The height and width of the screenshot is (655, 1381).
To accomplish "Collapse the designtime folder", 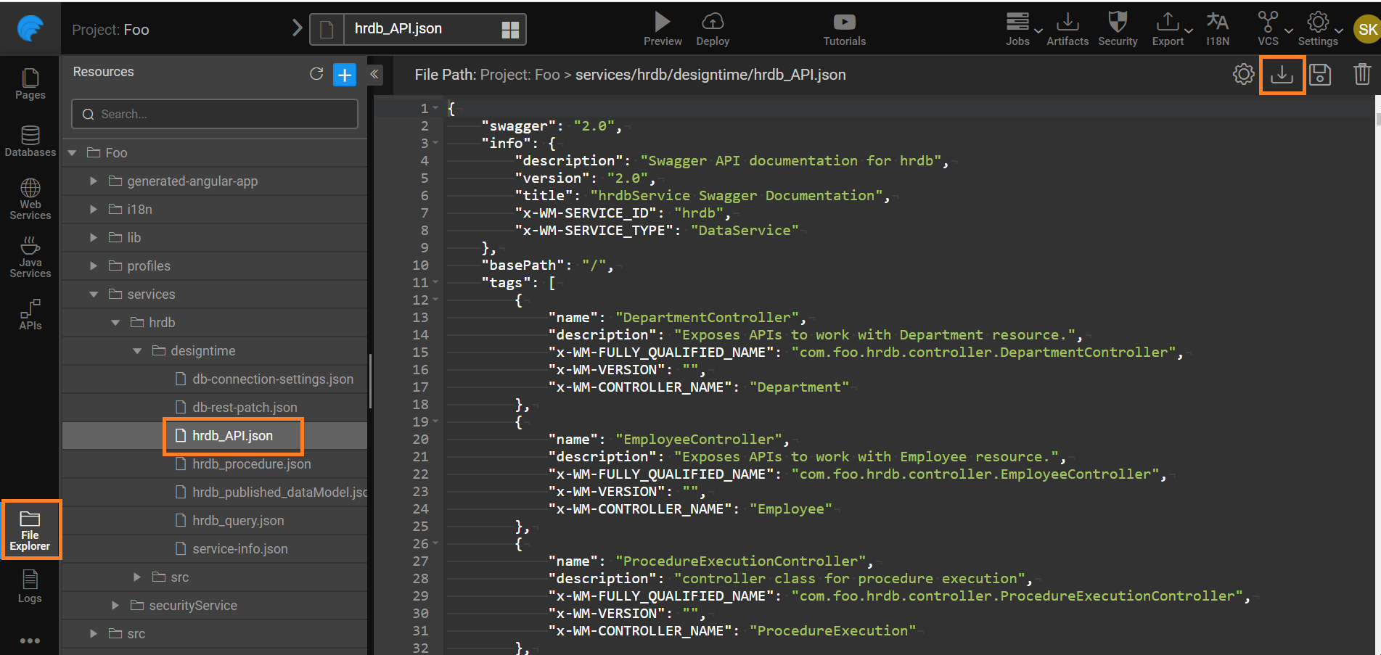I will [137, 351].
